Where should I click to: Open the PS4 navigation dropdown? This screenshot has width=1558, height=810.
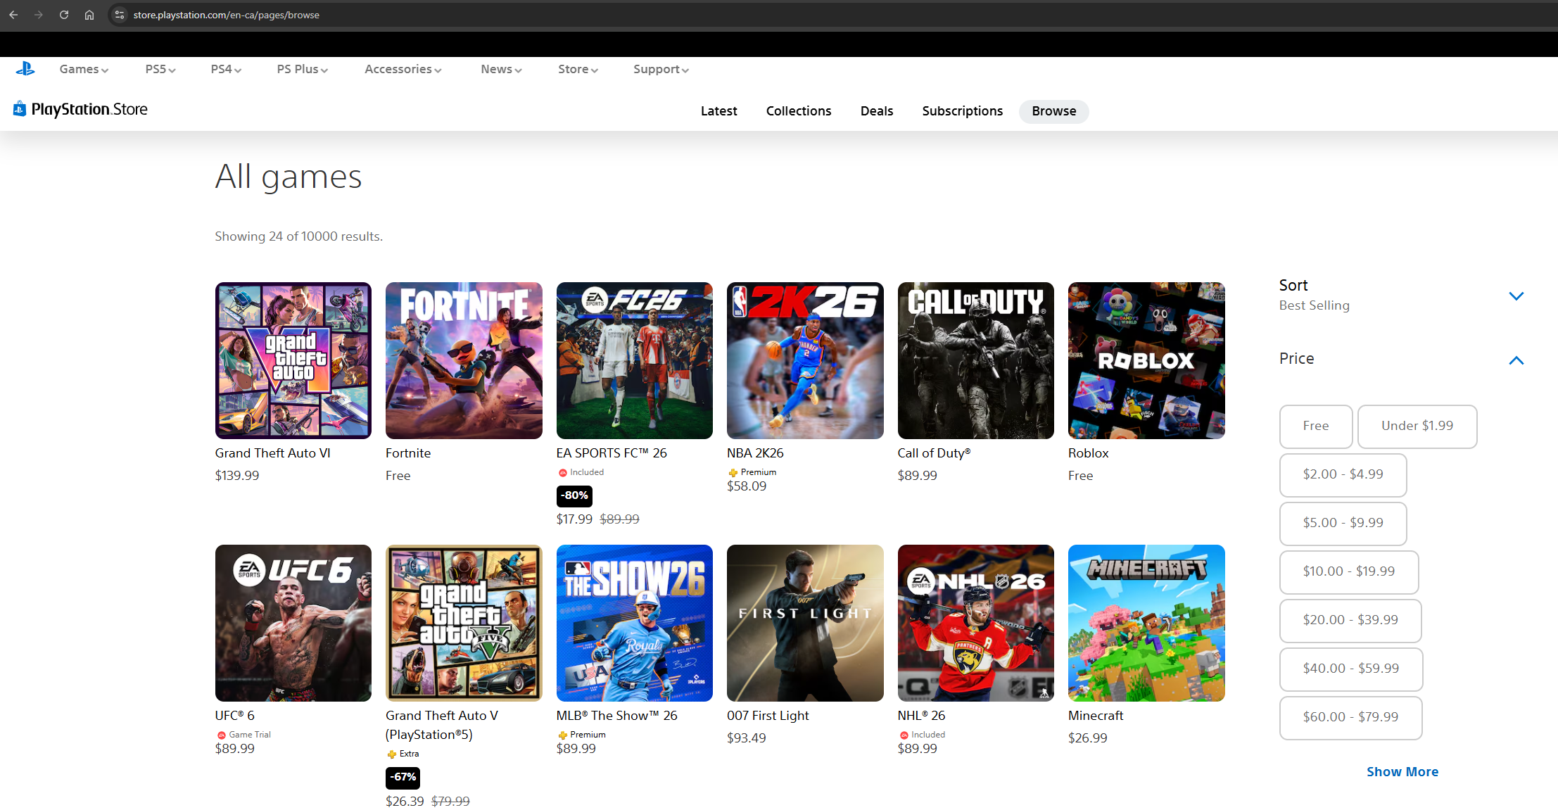[226, 69]
